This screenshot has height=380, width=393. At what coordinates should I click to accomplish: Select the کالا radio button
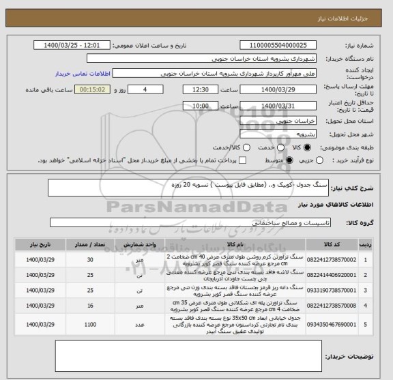[x=307, y=147]
